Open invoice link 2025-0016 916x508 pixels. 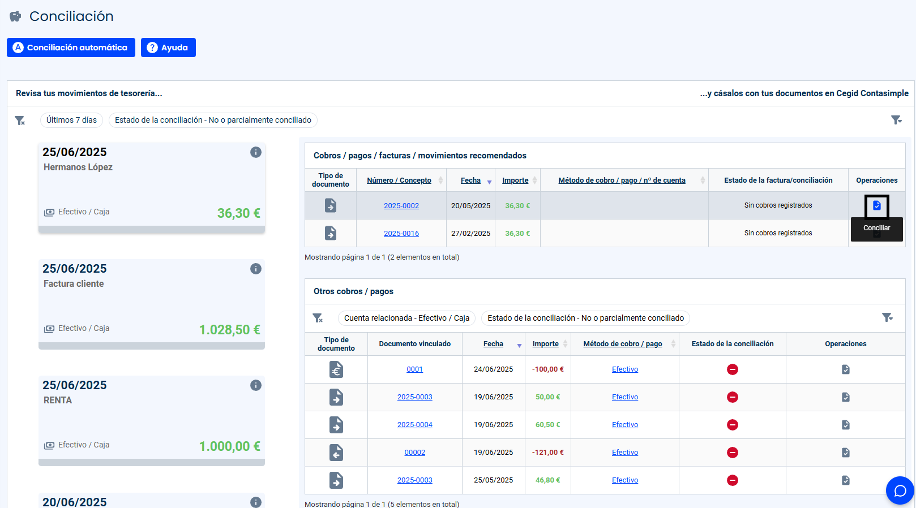tap(401, 234)
